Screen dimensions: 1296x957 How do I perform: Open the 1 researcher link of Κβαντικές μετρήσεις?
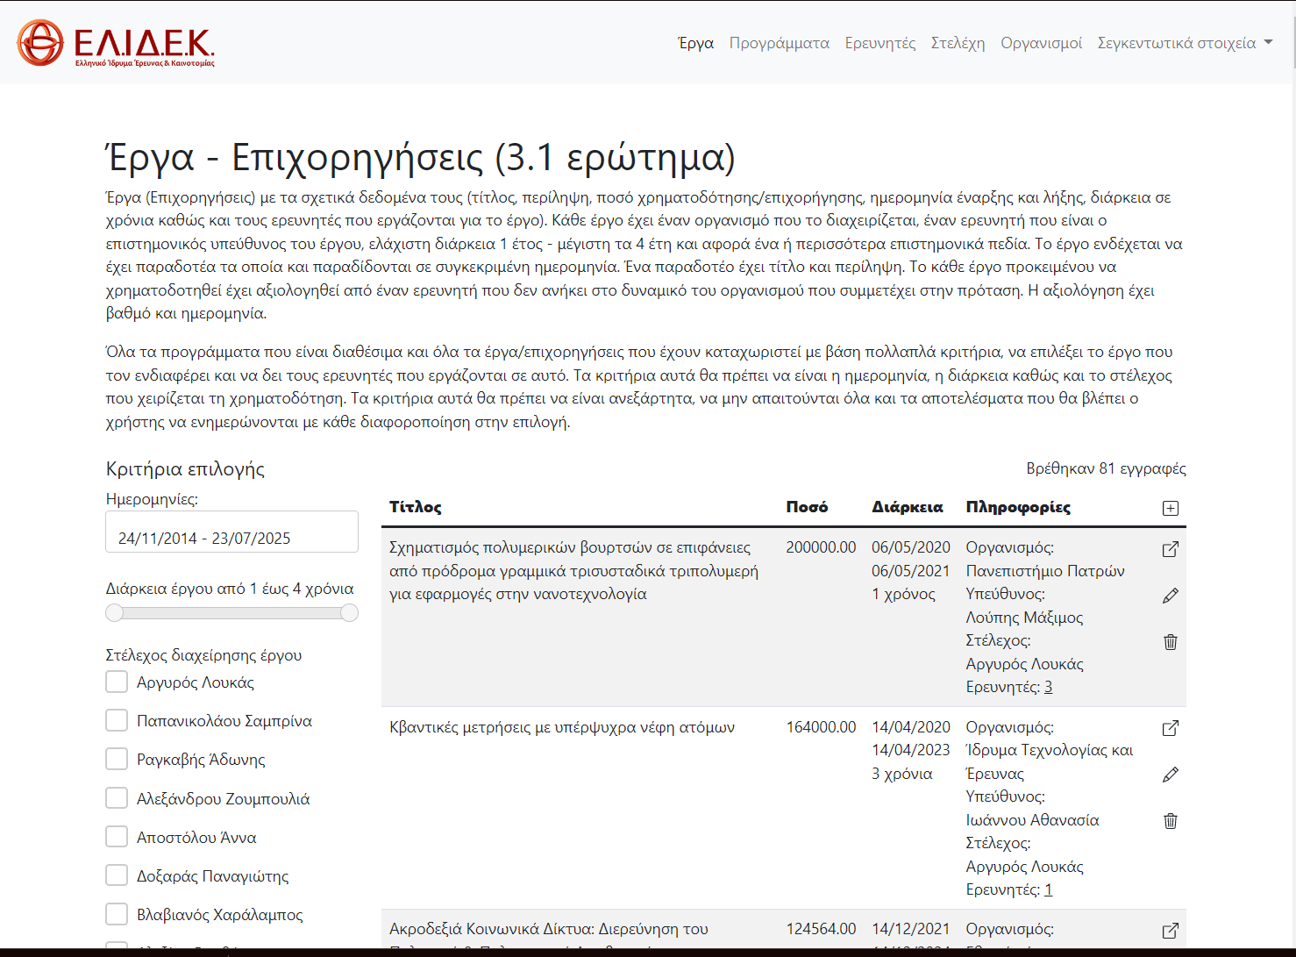point(1048,889)
